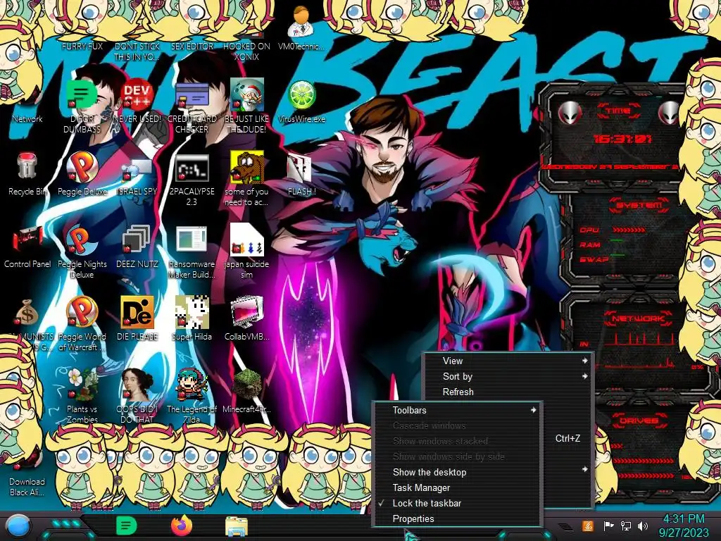Open the FURRY FUX desktop shortcut
The image size is (721, 541).
coord(82,46)
